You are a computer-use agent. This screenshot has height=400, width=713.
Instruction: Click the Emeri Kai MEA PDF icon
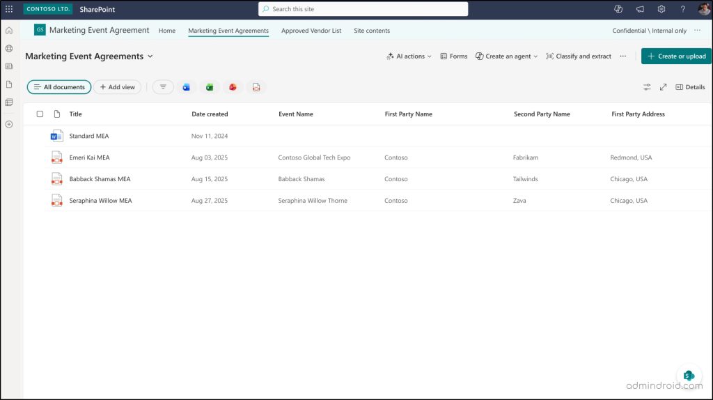pos(57,157)
